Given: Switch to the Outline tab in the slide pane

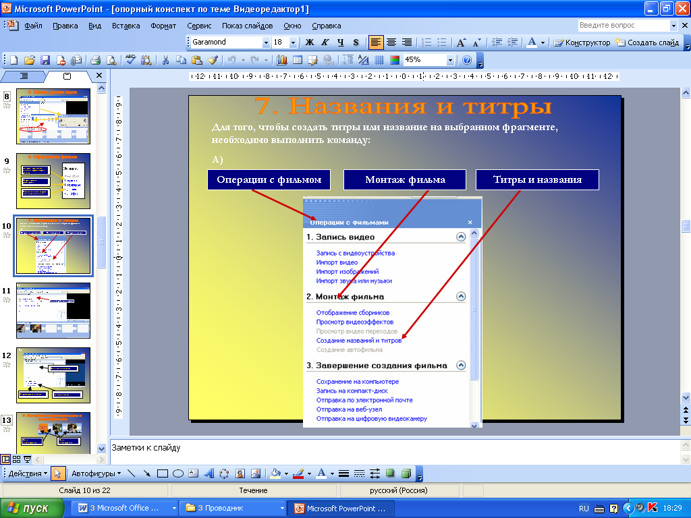Looking at the screenshot, I should 24,76.
